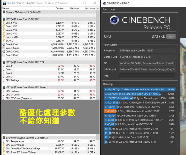Image resolution: width=186 pixels, height=155 pixels.
Task: Click the Maximum column header
Action: pyautogui.click(x=90, y=8)
